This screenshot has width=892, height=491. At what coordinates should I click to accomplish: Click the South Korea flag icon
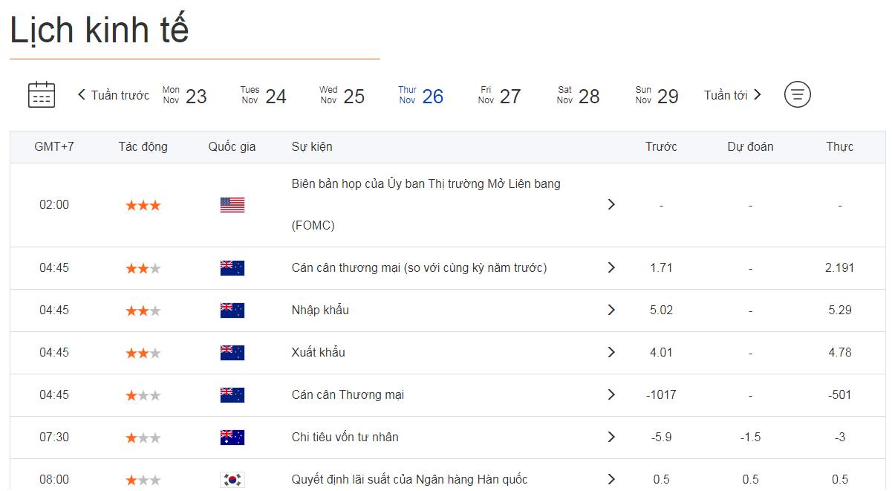232,480
